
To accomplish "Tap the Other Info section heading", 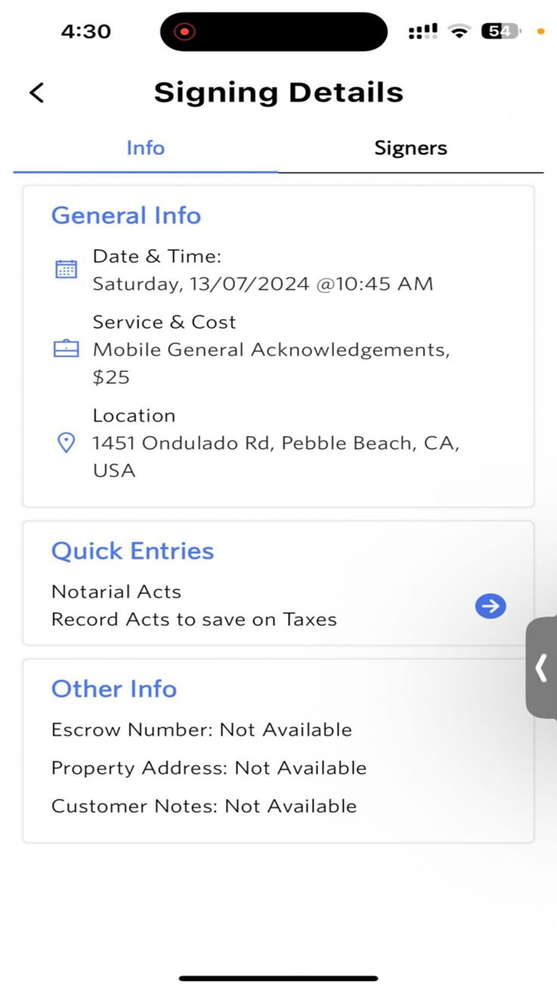I will 114,689.
